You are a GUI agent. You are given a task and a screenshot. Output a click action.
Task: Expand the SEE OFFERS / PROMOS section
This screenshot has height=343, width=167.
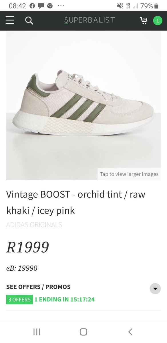click(x=38, y=287)
